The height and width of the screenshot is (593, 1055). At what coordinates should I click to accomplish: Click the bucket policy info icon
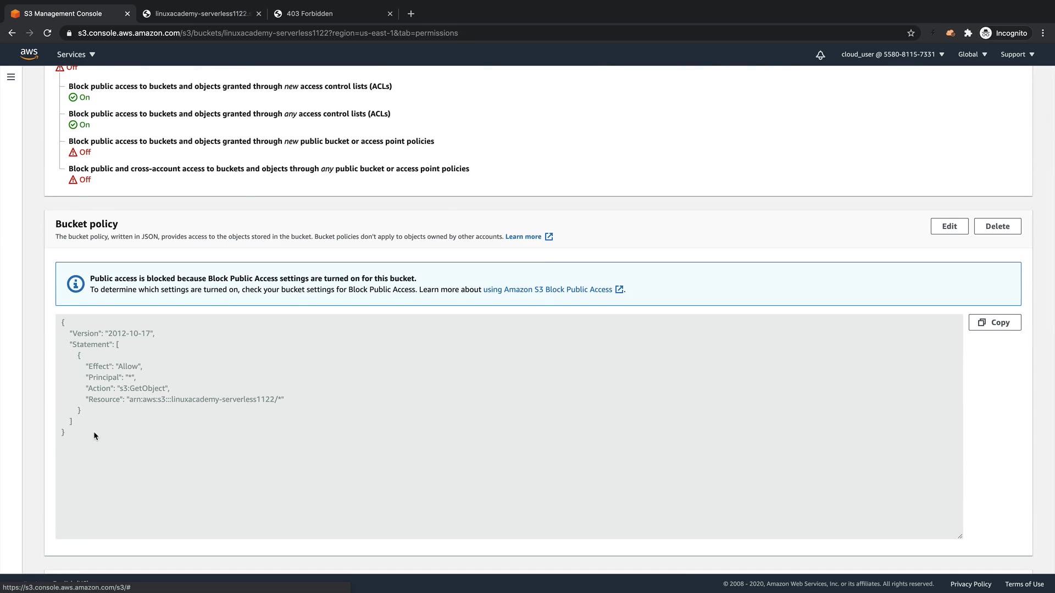pyautogui.click(x=76, y=284)
